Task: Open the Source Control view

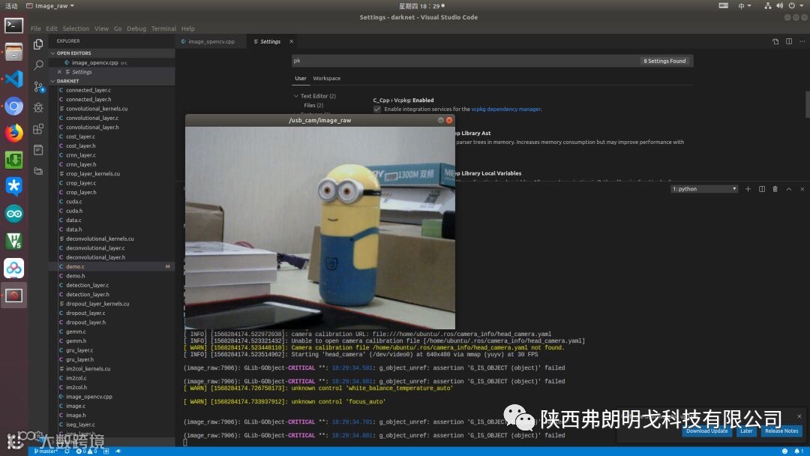Action: [x=39, y=86]
